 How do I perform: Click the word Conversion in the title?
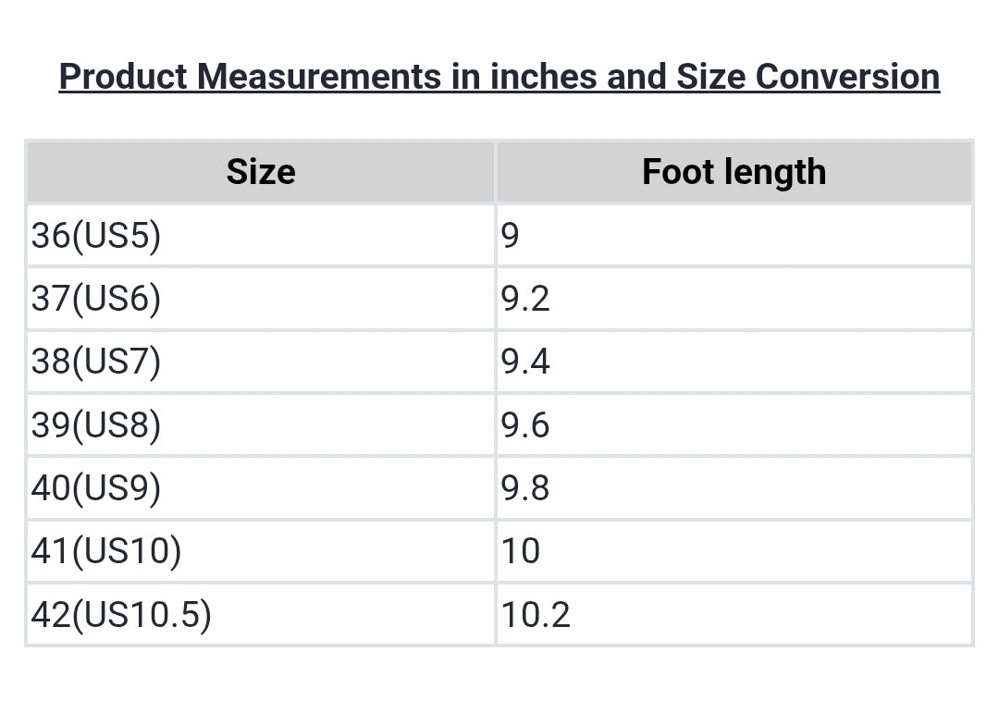point(847,77)
